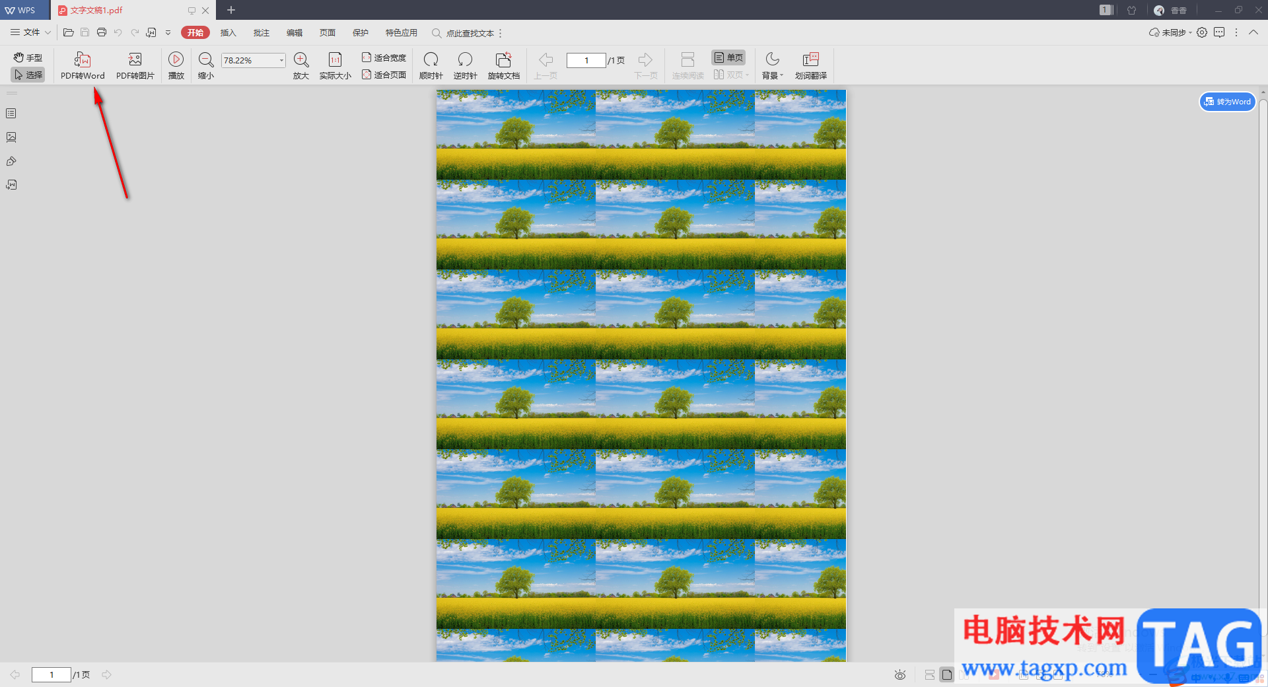Open the 页面 page tab
The width and height of the screenshot is (1268, 687).
coord(328,32)
